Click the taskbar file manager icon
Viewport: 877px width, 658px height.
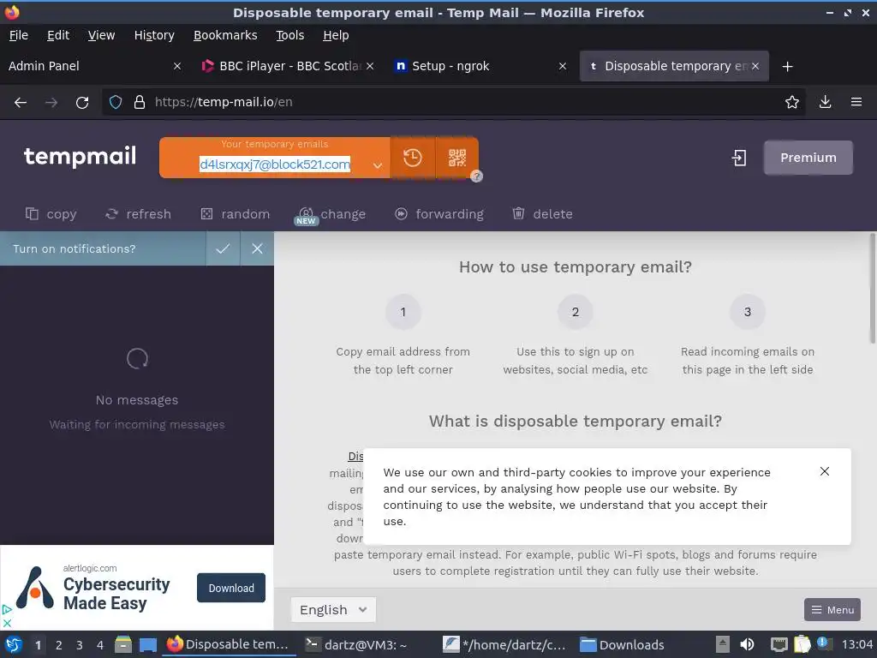(123, 644)
